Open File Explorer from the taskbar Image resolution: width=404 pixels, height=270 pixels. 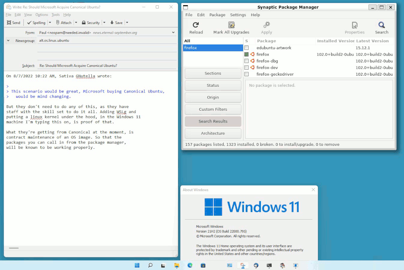coord(176,265)
